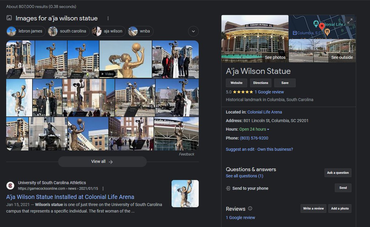Open the three-dot menu beside Images heading

(x=108, y=19)
